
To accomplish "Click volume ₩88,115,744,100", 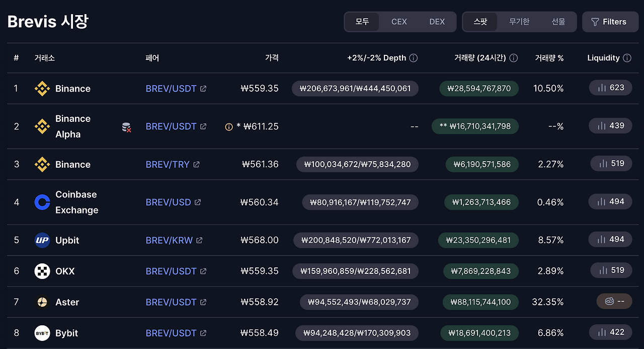I will point(480,302).
